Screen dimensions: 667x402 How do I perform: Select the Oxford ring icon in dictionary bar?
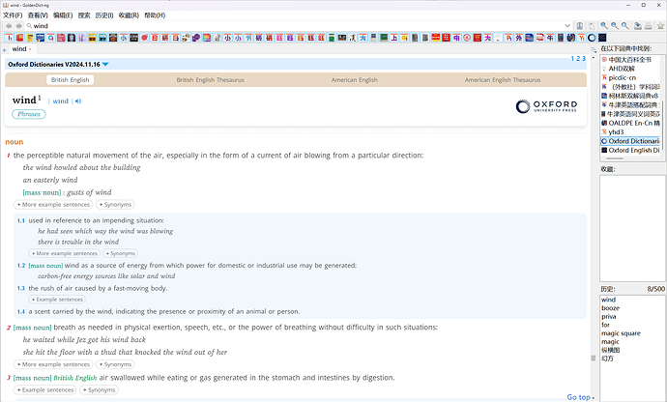coord(592,38)
